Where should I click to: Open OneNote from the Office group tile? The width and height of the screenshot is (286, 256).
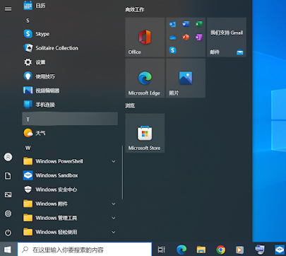pos(199,37)
